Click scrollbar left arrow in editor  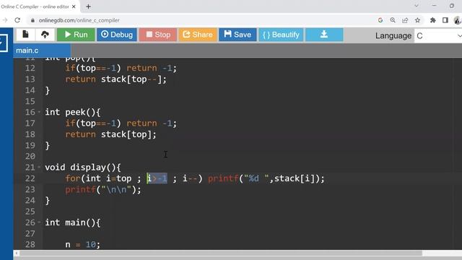tap(17, 253)
